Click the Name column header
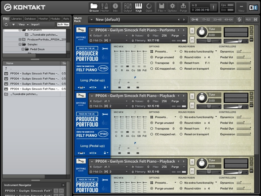 click(32, 63)
